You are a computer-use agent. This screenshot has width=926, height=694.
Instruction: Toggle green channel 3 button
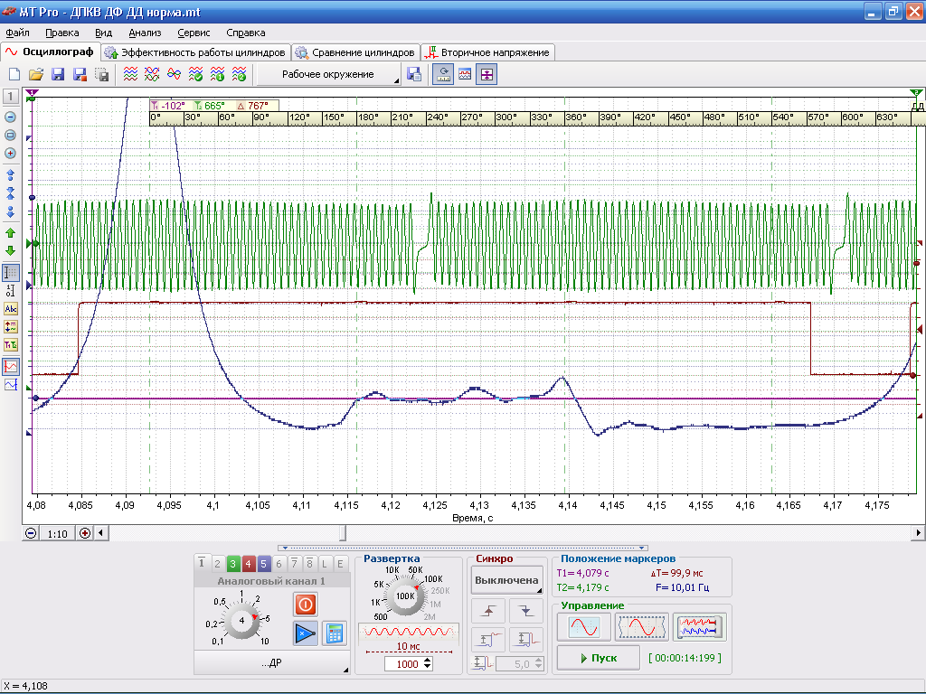(x=232, y=564)
